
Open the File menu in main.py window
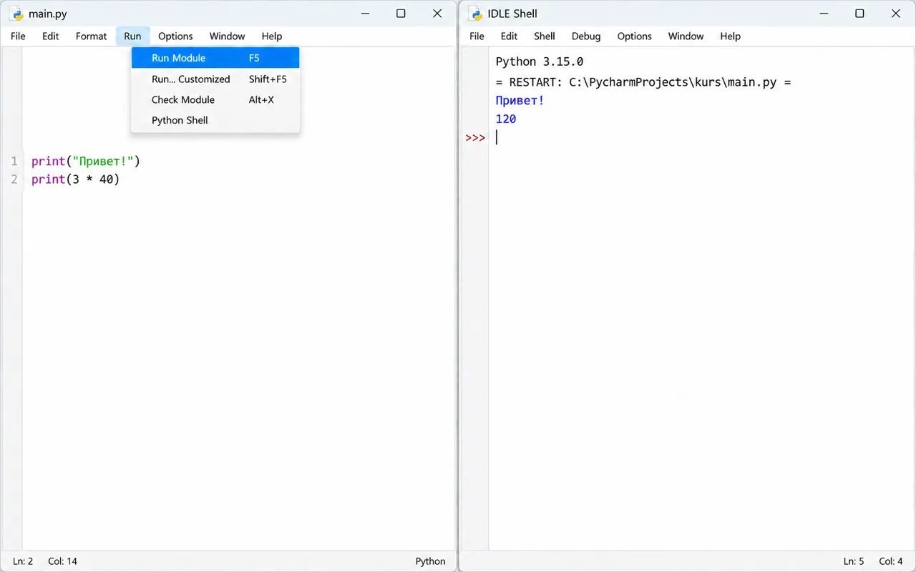pos(18,36)
